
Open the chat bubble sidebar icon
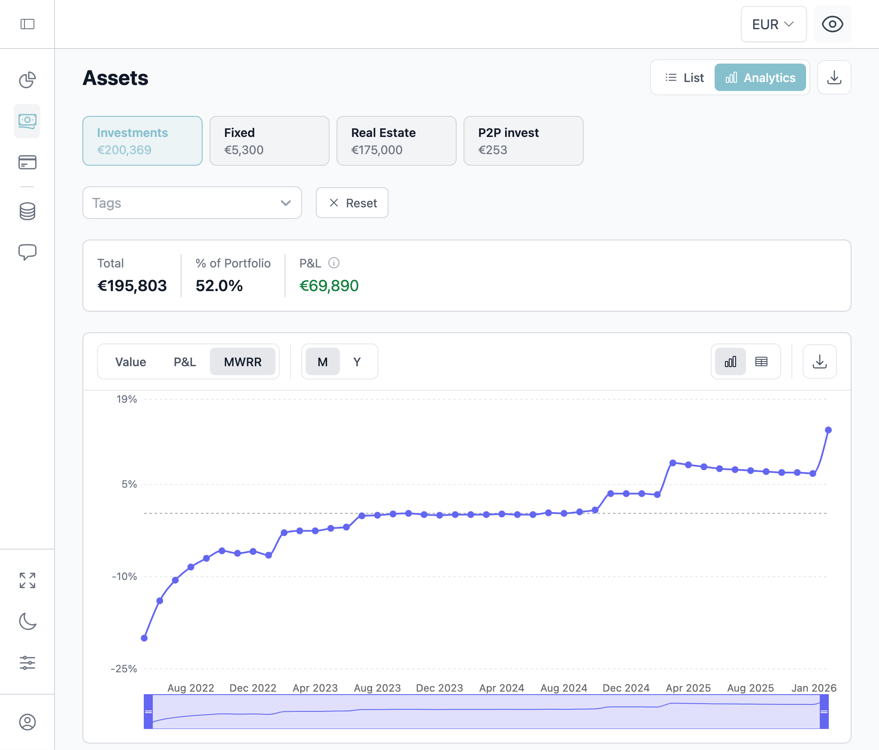click(27, 252)
